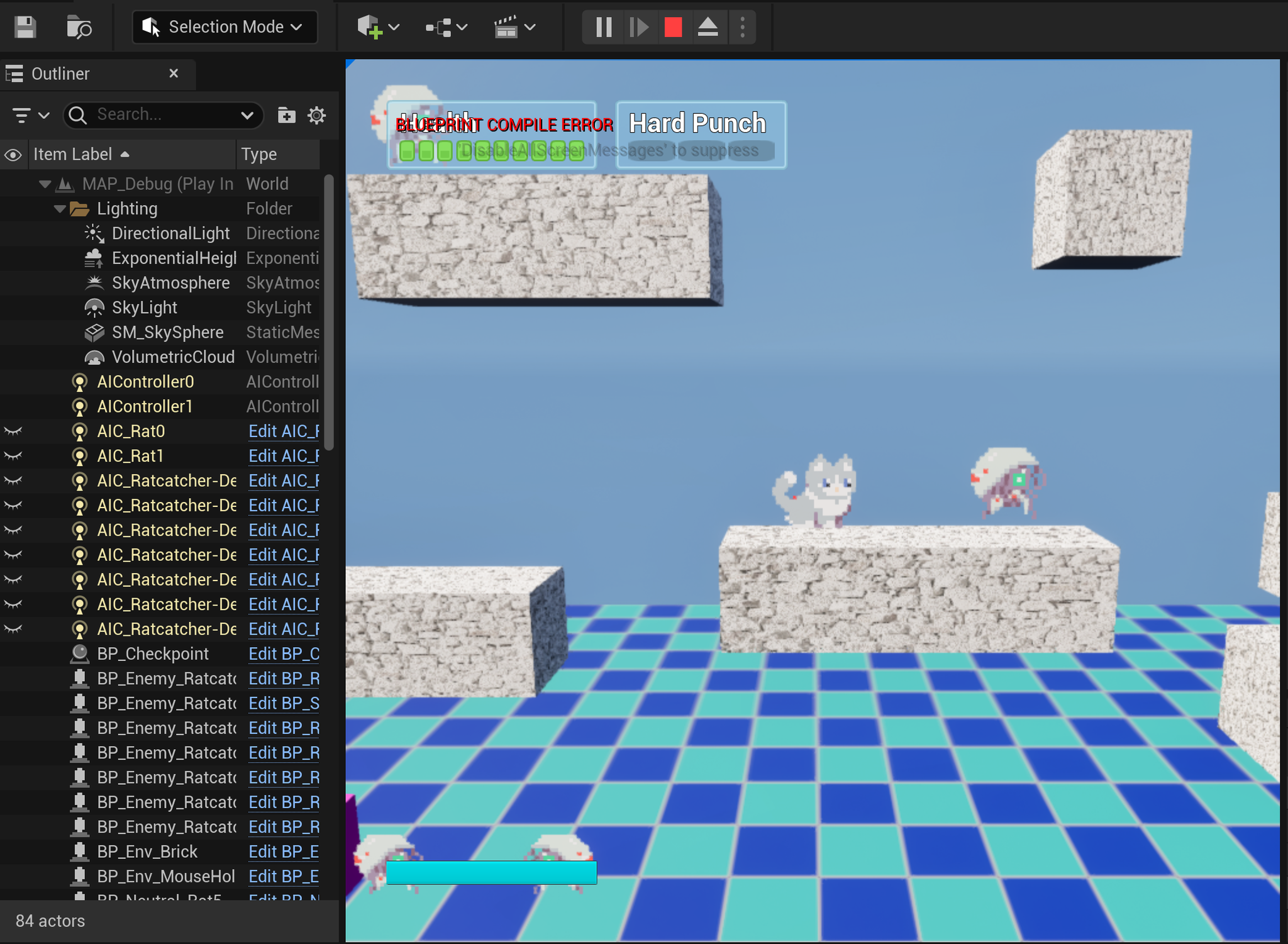The width and height of the screenshot is (1288, 944).
Task: Toggle the hidden eye for AIC_Rat0
Action: pos(13,431)
